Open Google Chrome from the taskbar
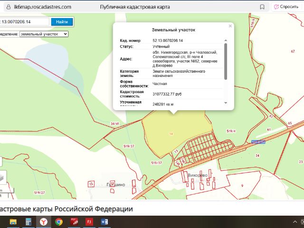The image size is (304, 228). (x=59, y=222)
